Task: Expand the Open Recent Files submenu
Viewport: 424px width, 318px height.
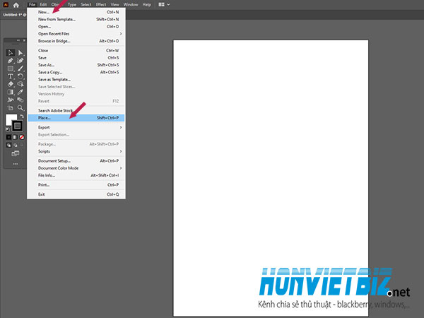Action: tap(76, 34)
